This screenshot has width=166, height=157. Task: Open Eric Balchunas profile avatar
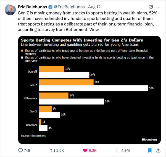(10, 10)
